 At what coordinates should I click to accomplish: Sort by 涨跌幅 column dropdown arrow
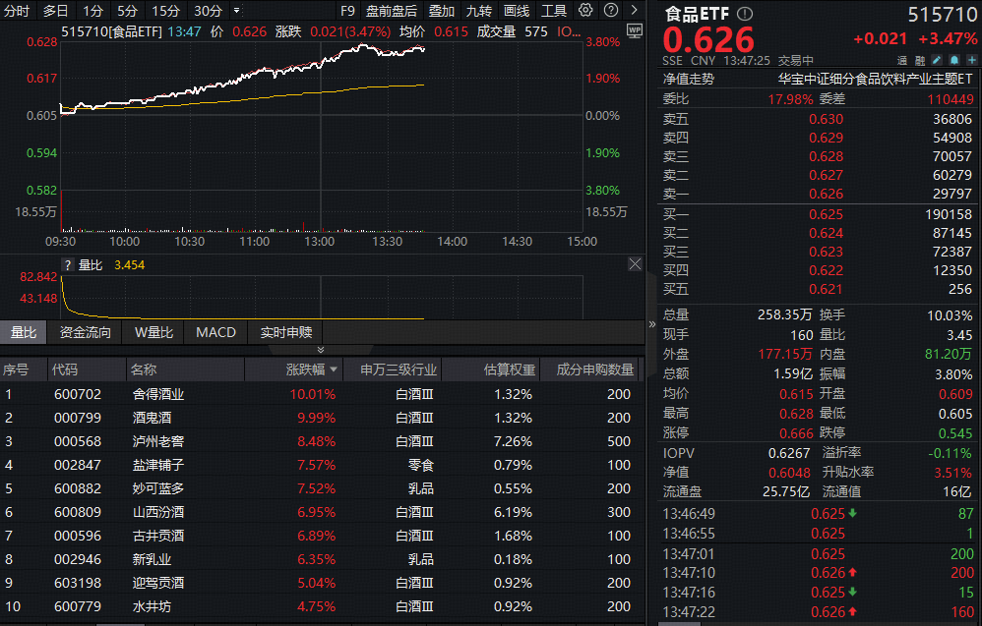click(x=335, y=370)
